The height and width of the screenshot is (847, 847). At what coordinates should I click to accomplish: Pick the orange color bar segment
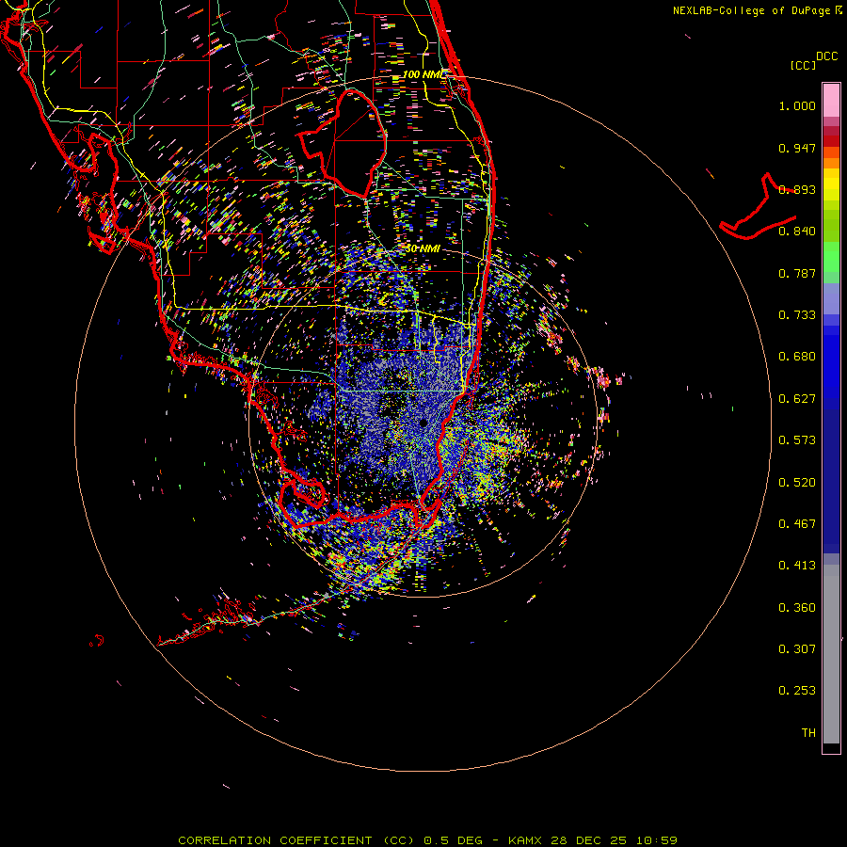click(831, 163)
